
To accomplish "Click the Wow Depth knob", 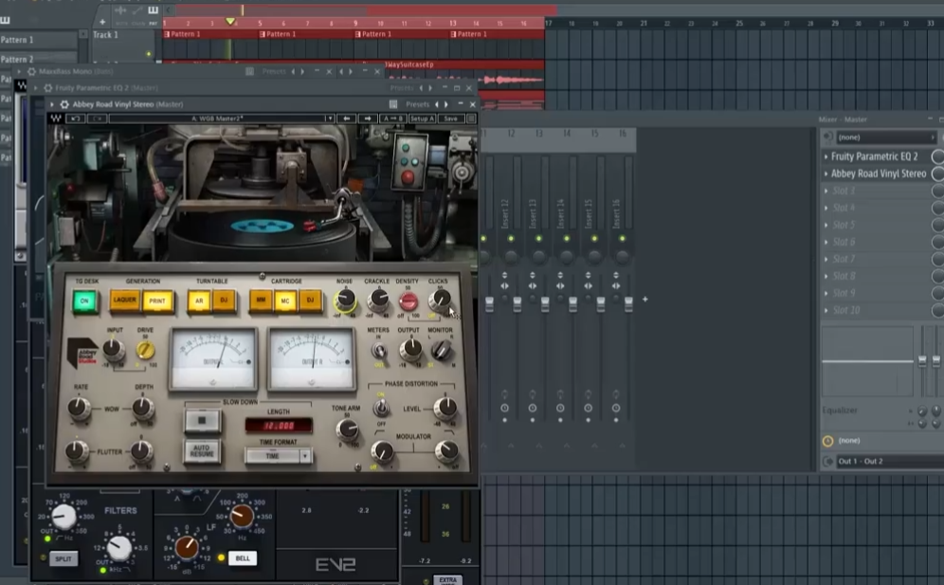I will 143,408.
